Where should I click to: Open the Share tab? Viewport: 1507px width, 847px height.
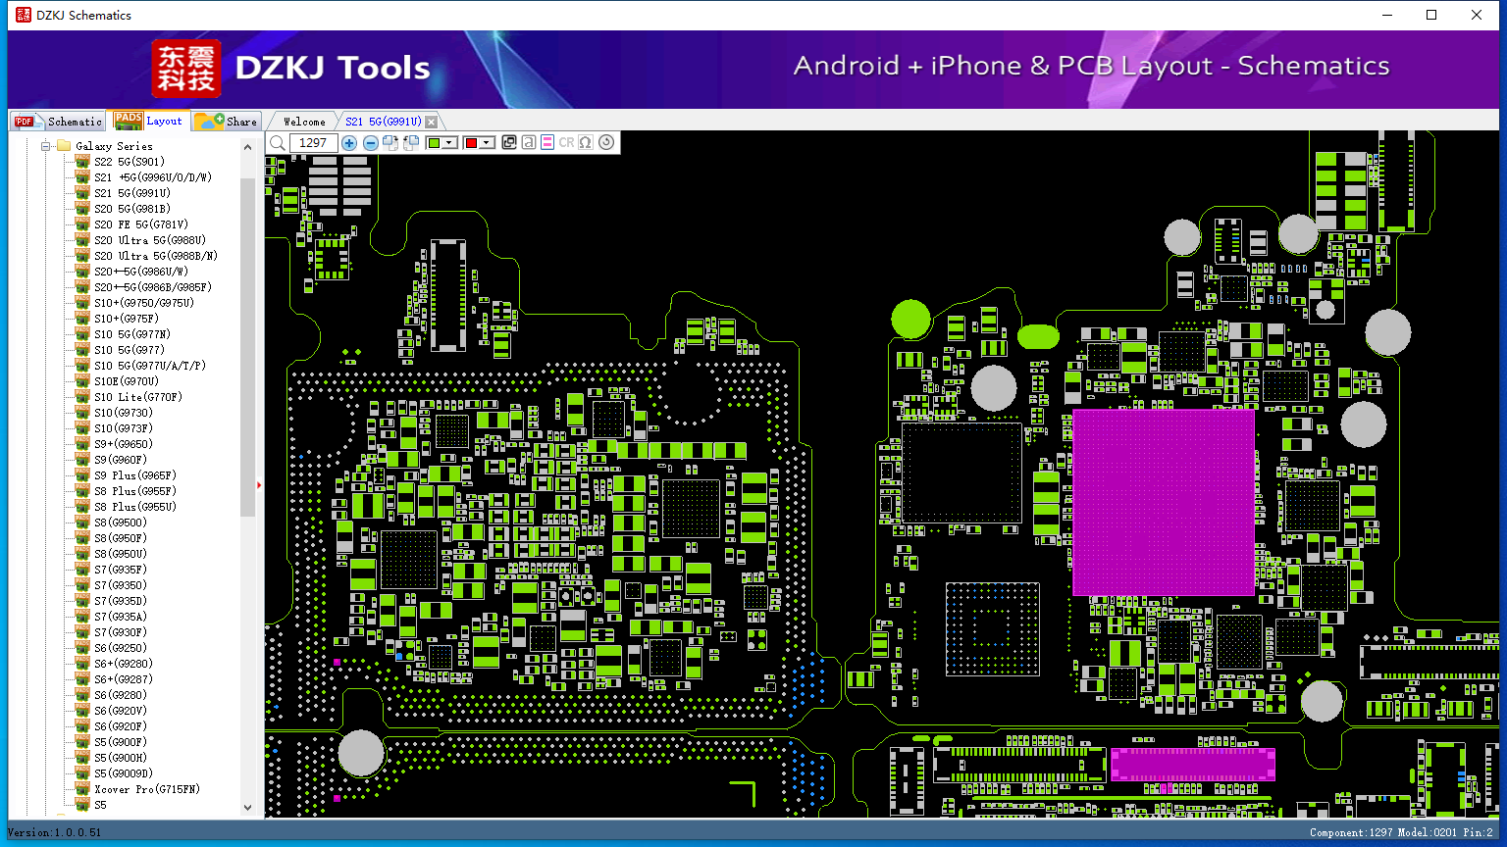[x=226, y=122]
